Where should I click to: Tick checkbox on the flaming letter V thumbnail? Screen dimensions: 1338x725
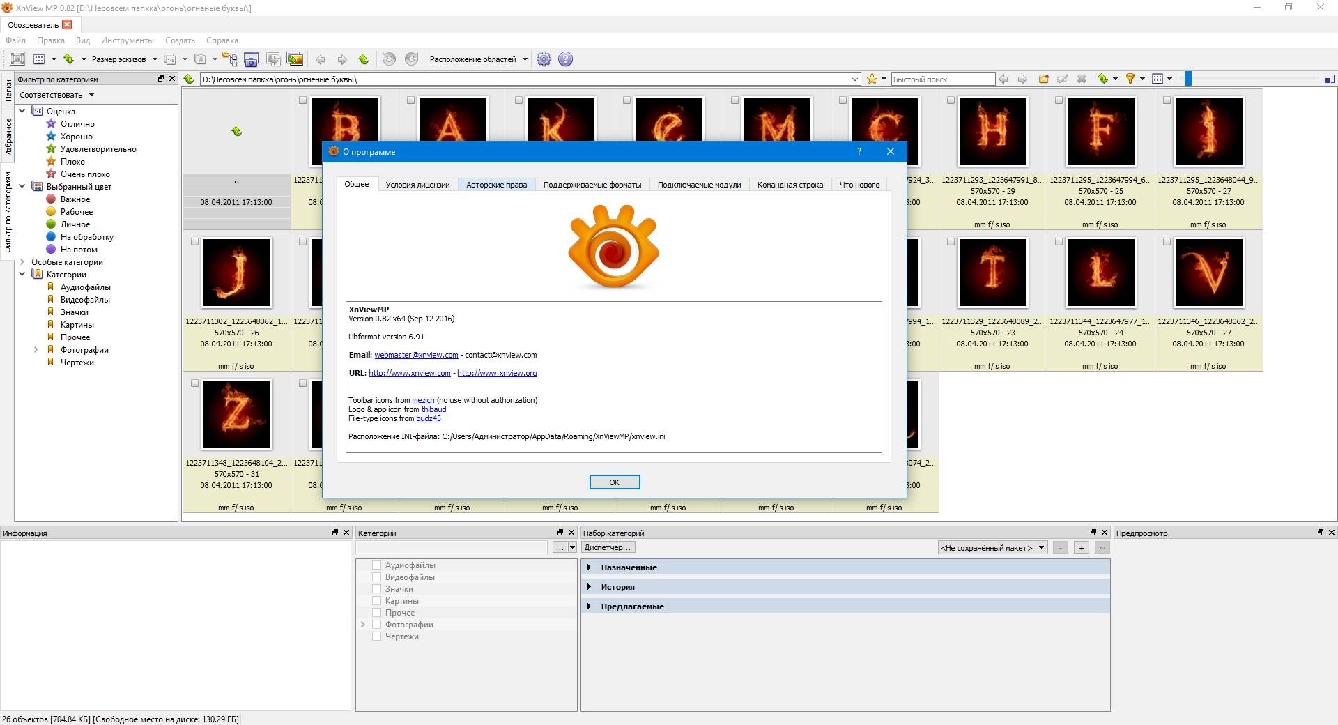[x=1167, y=242]
